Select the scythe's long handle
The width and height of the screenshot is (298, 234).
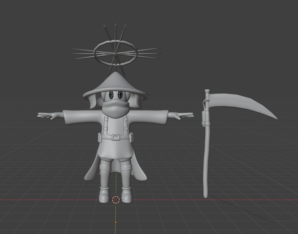(206, 152)
